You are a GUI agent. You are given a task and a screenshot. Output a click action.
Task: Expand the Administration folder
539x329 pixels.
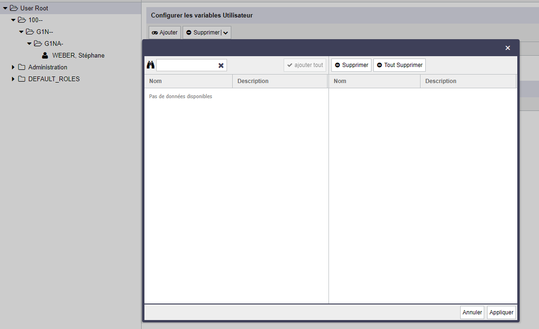[x=13, y=67]
